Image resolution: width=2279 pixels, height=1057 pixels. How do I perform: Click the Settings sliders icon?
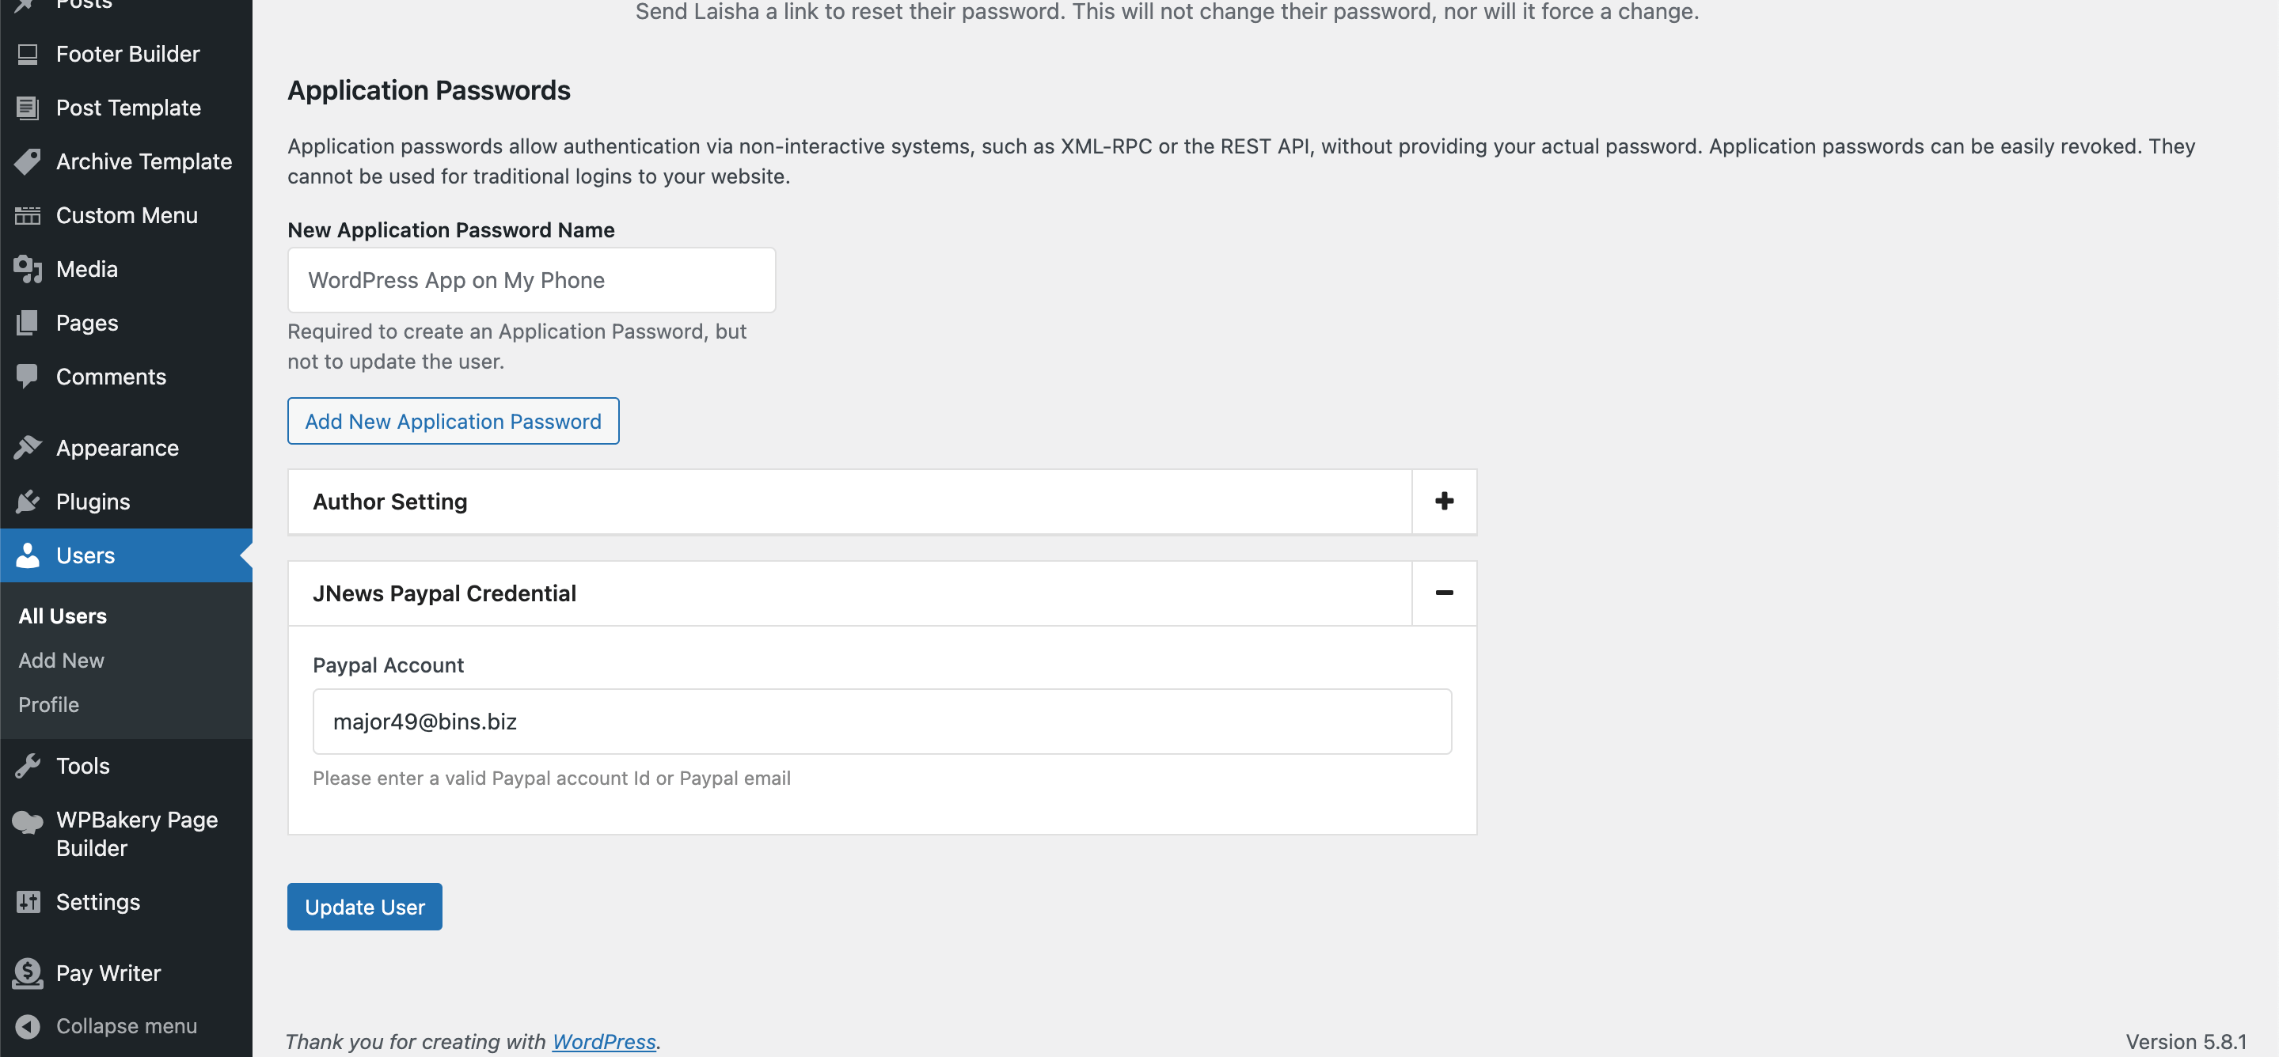28,902
